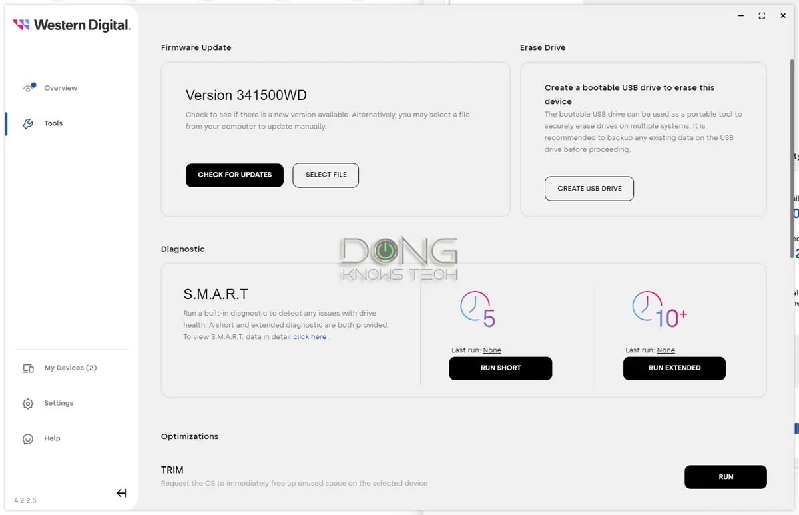Start the RUN SHORT diagnostic
This screenshot has width=799, height=515.
coord(501,368)
